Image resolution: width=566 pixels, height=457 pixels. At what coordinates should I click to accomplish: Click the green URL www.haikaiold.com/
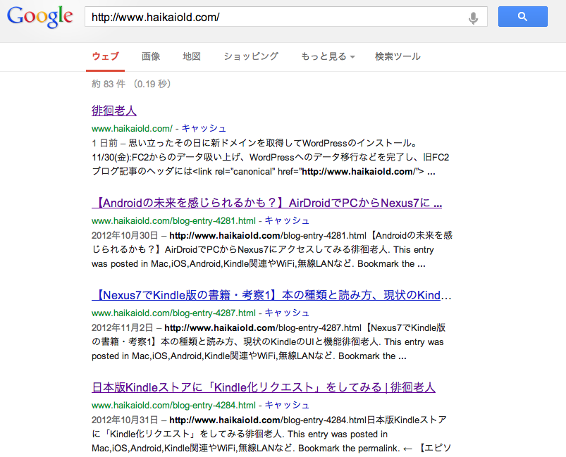tap(132, 128)
